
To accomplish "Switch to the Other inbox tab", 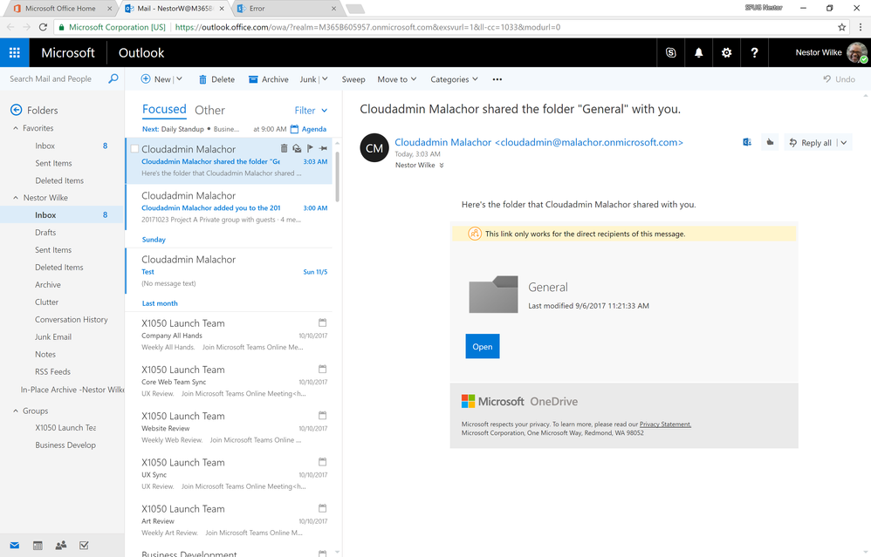I will click(209, 110).
